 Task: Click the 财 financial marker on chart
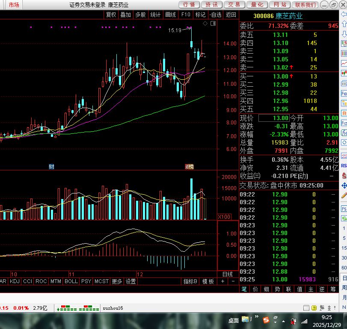[51, 166]
